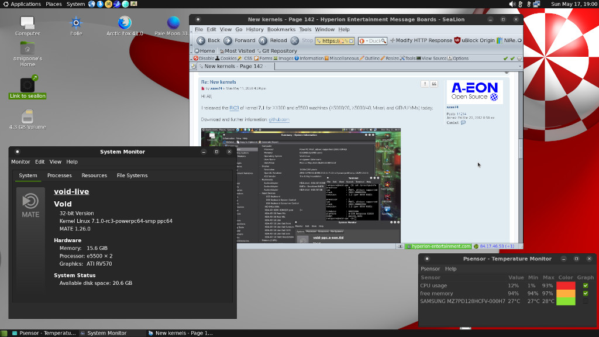Click the Back button in SeaLion toolbar
This screenshot has width=599, height=337.
[x=209, y=40]
